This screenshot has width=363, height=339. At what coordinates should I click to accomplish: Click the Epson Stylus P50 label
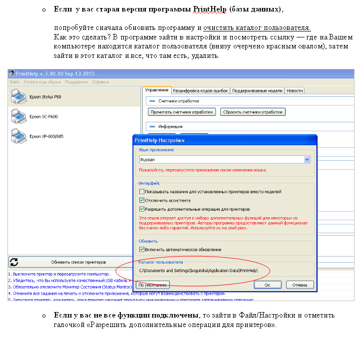[x=45, y=97]
